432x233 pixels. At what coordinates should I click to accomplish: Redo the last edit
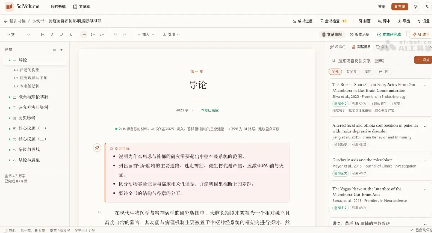coord(125,35)
